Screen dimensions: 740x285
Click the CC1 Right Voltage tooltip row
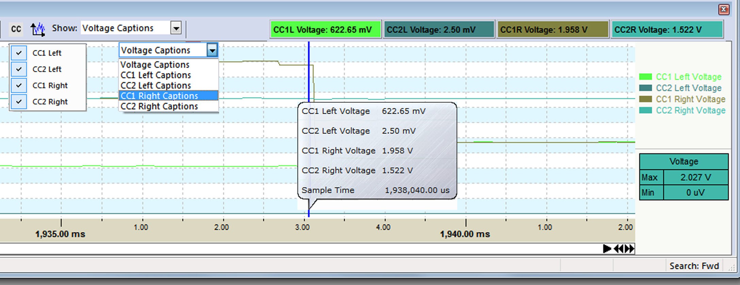pos(357,151)
